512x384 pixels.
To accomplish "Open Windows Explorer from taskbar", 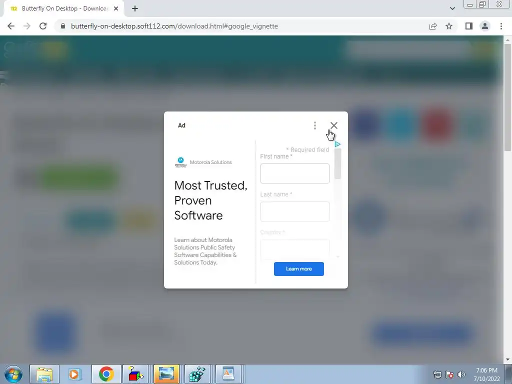I will tap(44, 374).
